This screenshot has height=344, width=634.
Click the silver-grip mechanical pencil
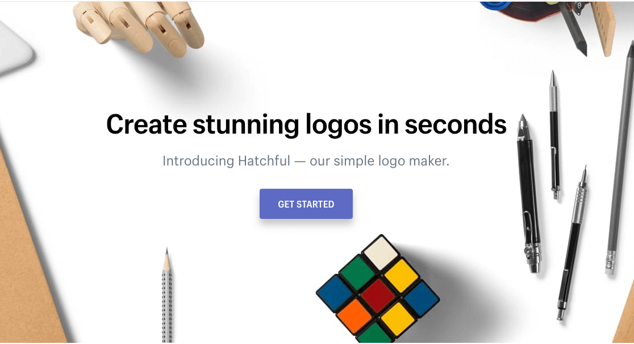(x=572, y=243)
